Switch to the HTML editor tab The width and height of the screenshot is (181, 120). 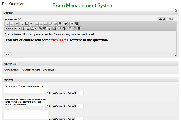[x=170, y=19]
